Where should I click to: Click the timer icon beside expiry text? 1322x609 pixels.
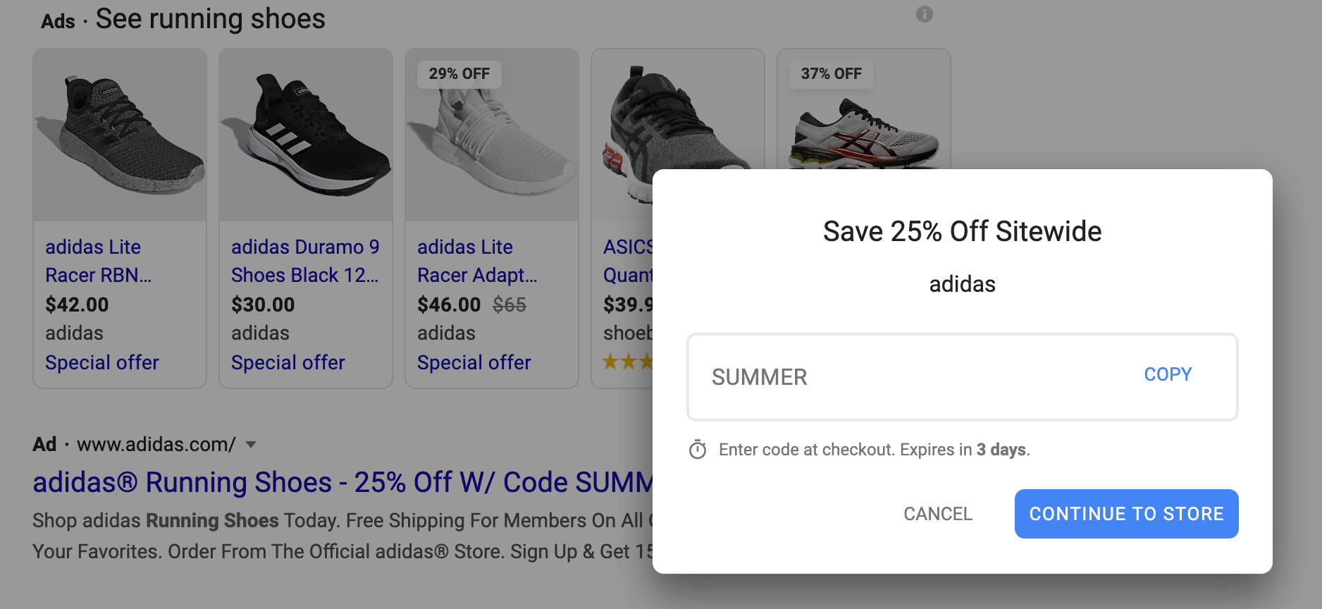[698, 450]
